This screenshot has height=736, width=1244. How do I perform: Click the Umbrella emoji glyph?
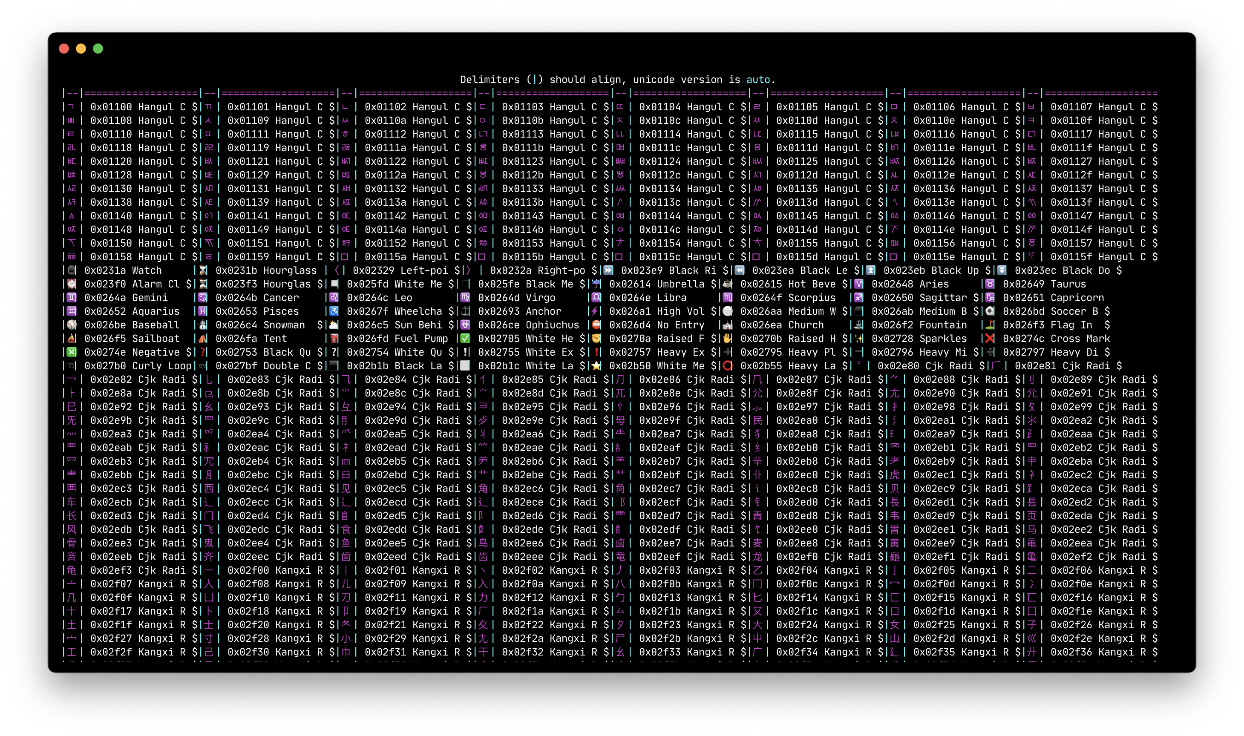596,284
